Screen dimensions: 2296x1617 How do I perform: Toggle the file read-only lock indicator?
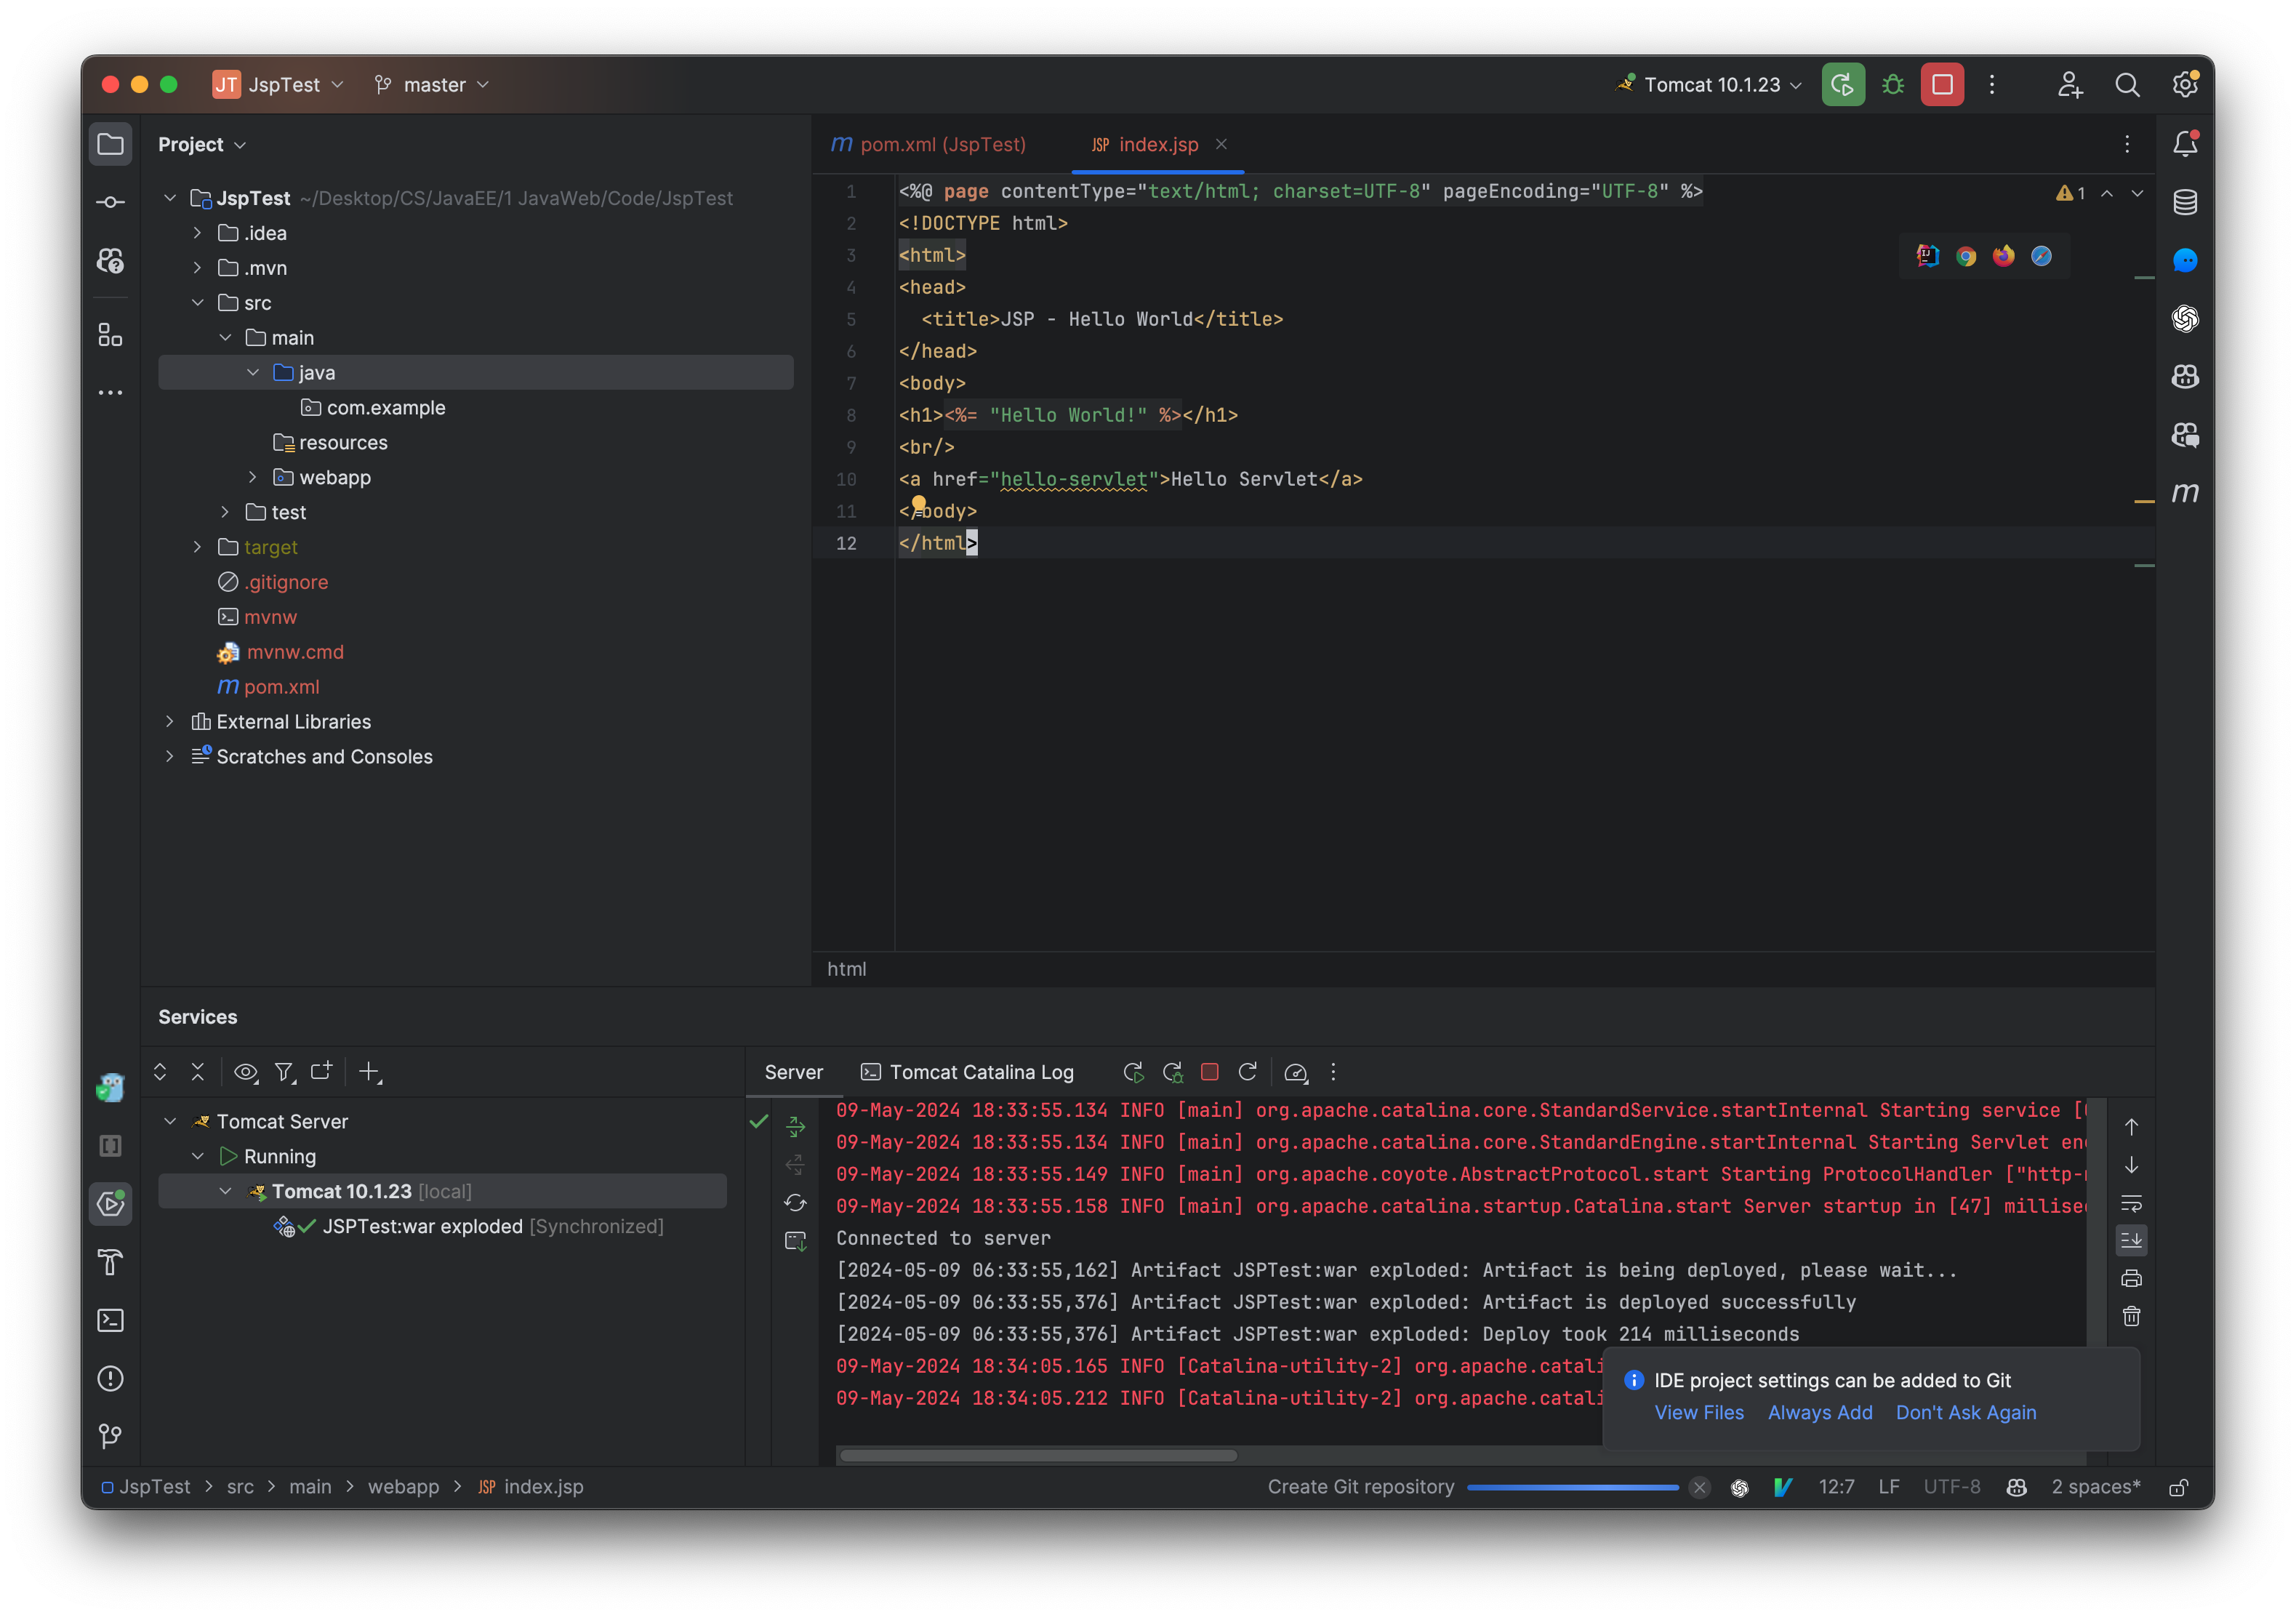point(2179,1487)
